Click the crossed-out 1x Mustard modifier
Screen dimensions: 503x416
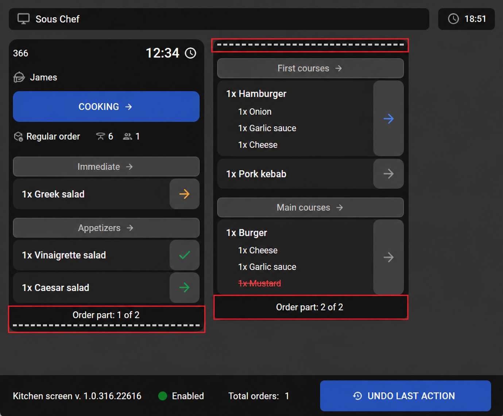(x=259, y=283)
